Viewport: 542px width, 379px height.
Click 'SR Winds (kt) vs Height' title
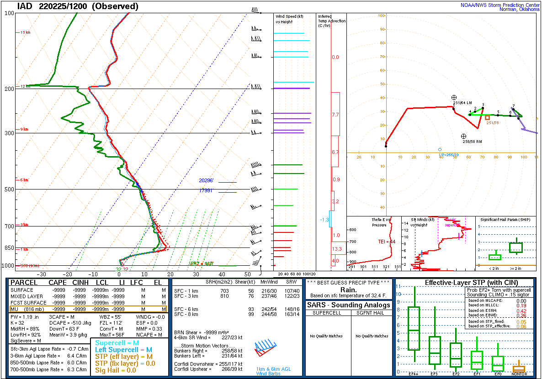point(422,222)
